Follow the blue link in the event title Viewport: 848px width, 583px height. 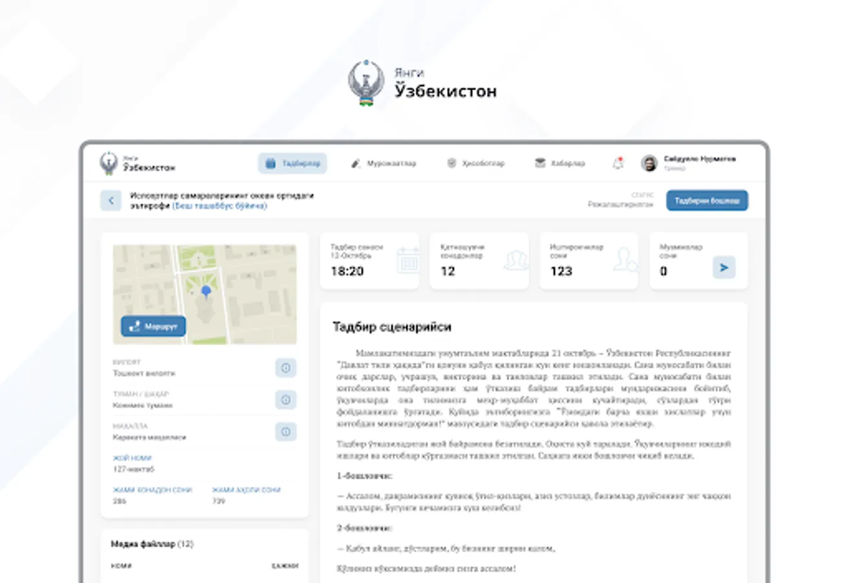[x=220, y=206]
